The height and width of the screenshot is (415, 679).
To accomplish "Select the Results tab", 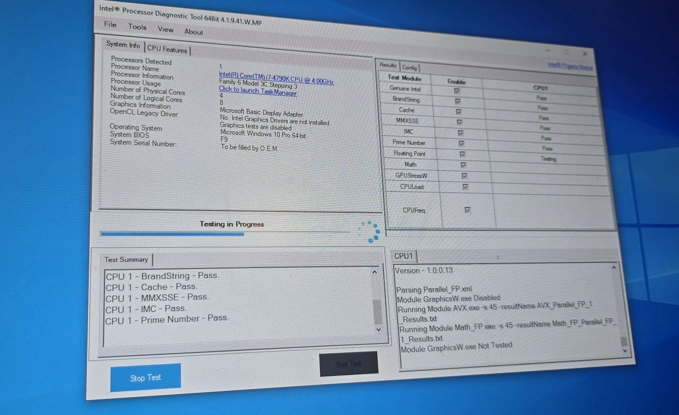I will 388,65.
